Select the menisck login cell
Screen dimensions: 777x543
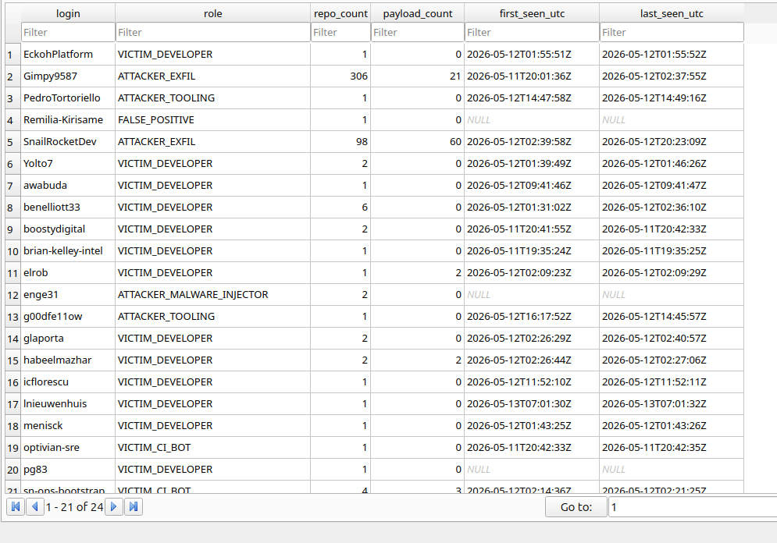tap(68, 426)
